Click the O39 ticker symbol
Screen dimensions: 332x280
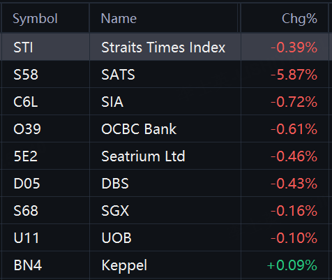[x=27, y=129]
